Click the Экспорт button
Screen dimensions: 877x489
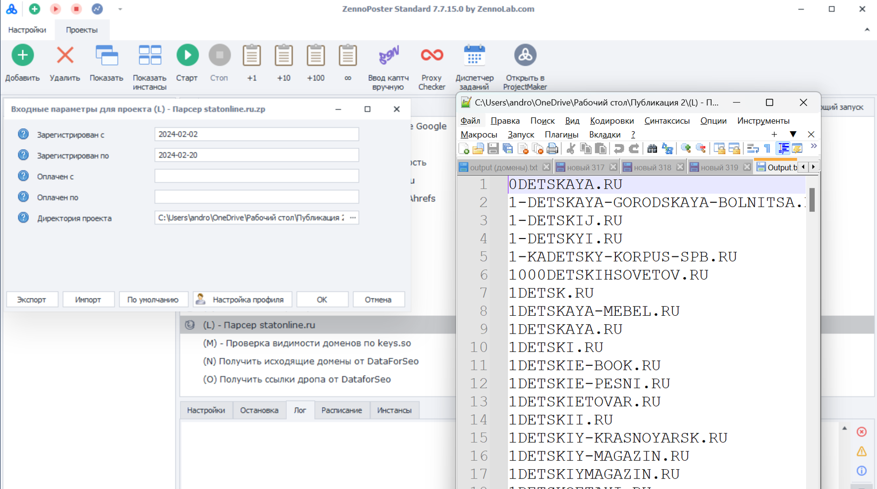[x=32, y=299]
